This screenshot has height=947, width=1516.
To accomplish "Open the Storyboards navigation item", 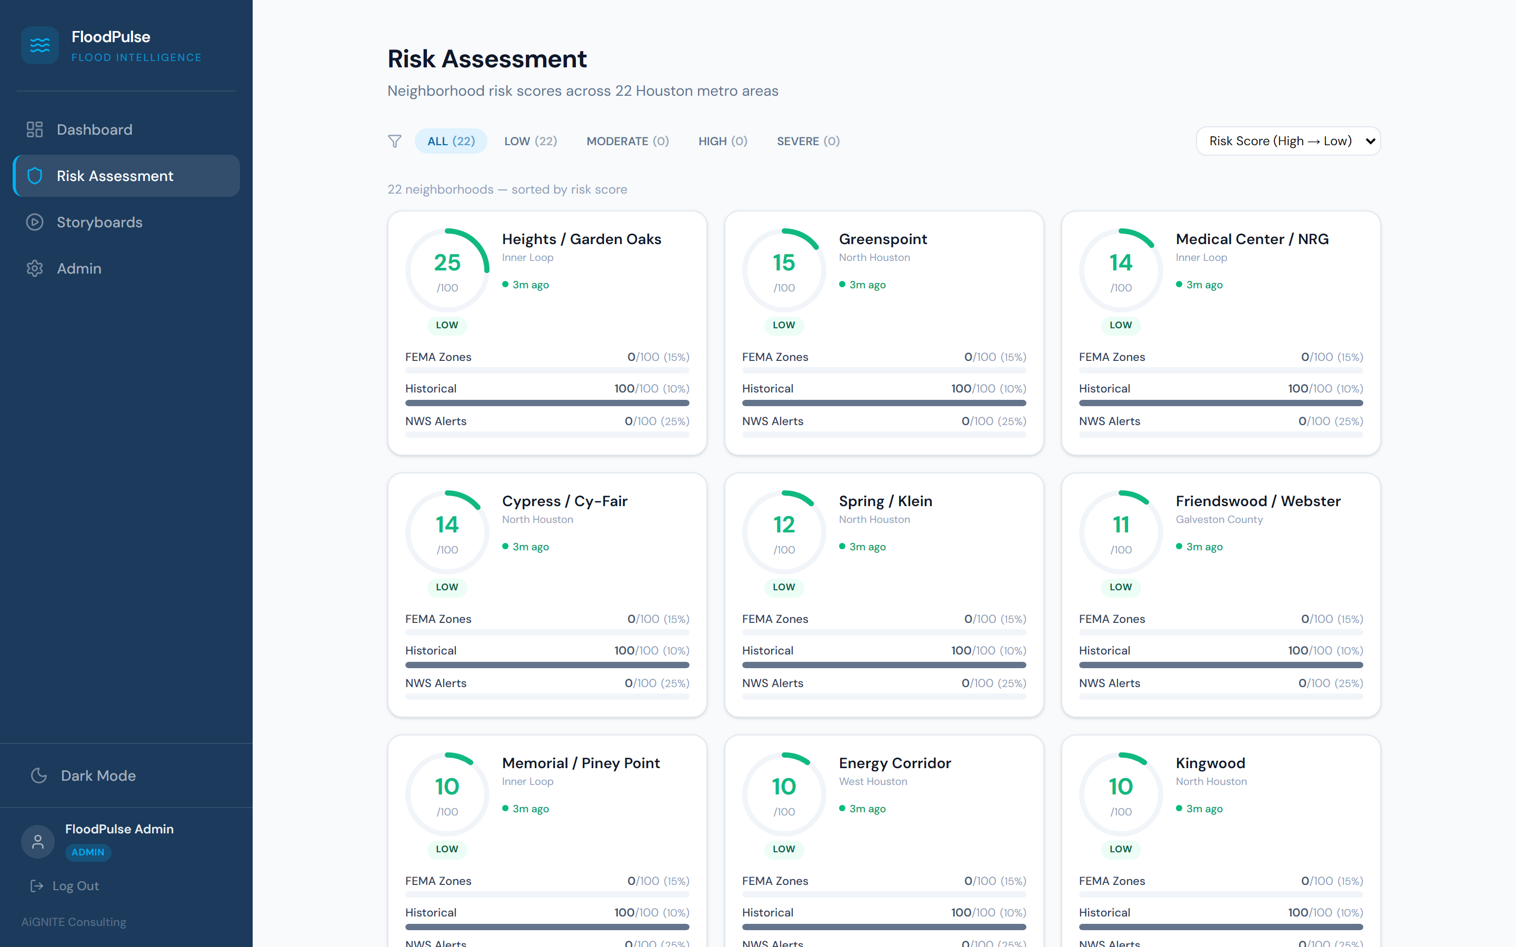I will (x=99, y=221).
